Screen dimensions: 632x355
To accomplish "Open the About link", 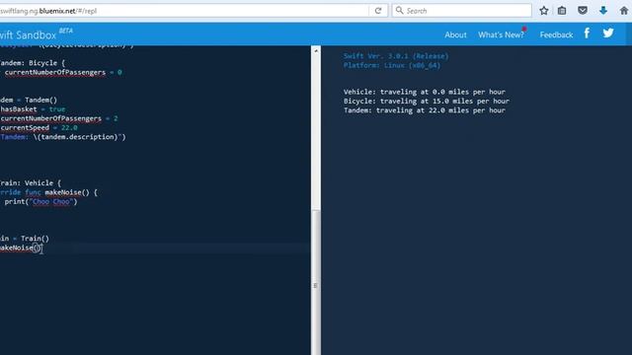I will click(x=455, y=35).
